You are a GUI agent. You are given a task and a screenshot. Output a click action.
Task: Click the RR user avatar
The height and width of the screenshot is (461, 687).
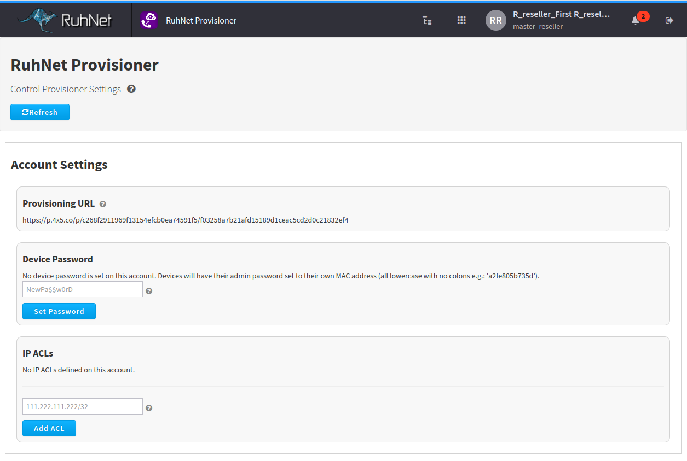(495, 20)
